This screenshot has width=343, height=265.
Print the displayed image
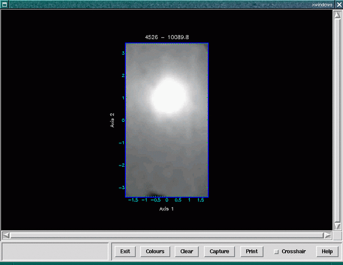click(251, 251)
